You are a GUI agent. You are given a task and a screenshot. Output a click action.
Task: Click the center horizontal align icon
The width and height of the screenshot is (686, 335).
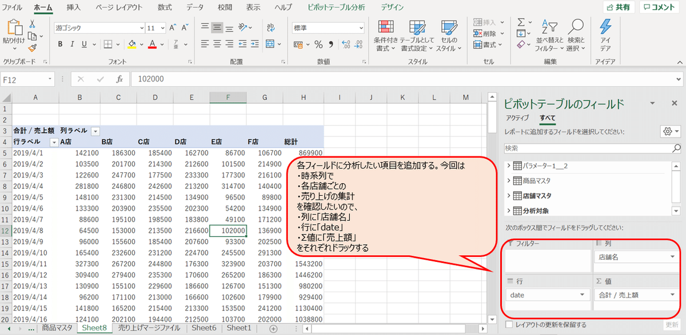pos(217,44)
